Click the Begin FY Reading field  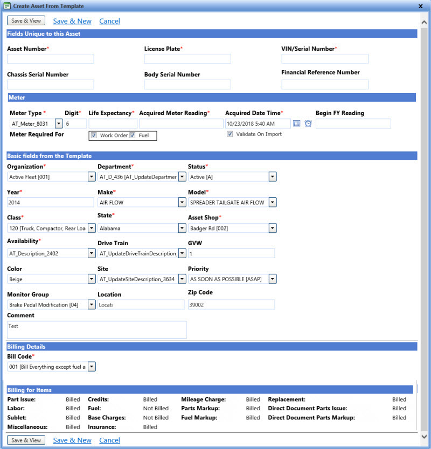353,124
